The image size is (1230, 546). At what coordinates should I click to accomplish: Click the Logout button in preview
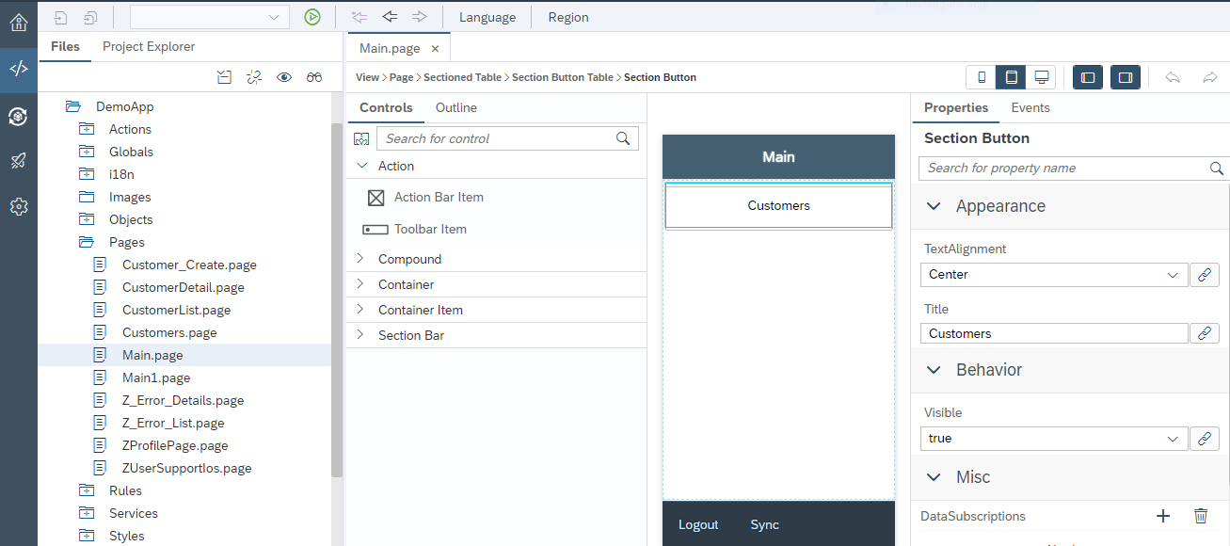pyautogui.click(x=697, y=524)
